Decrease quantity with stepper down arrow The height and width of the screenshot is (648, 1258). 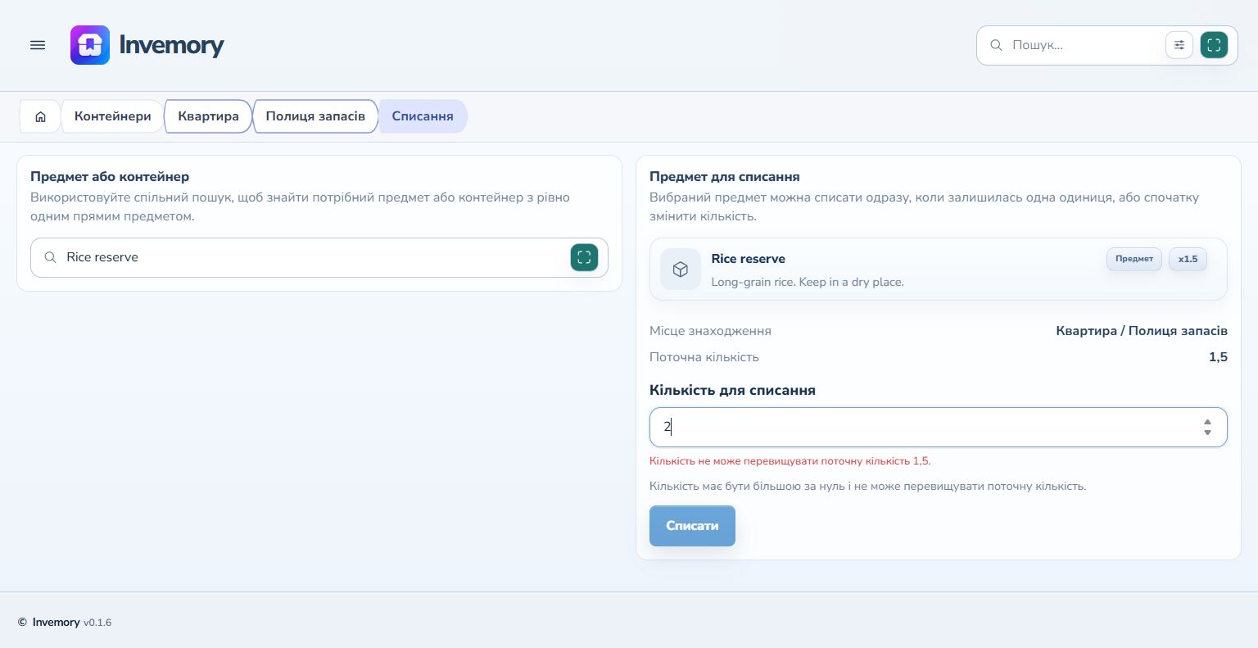pyautogui.click(x=1207, y=433)
